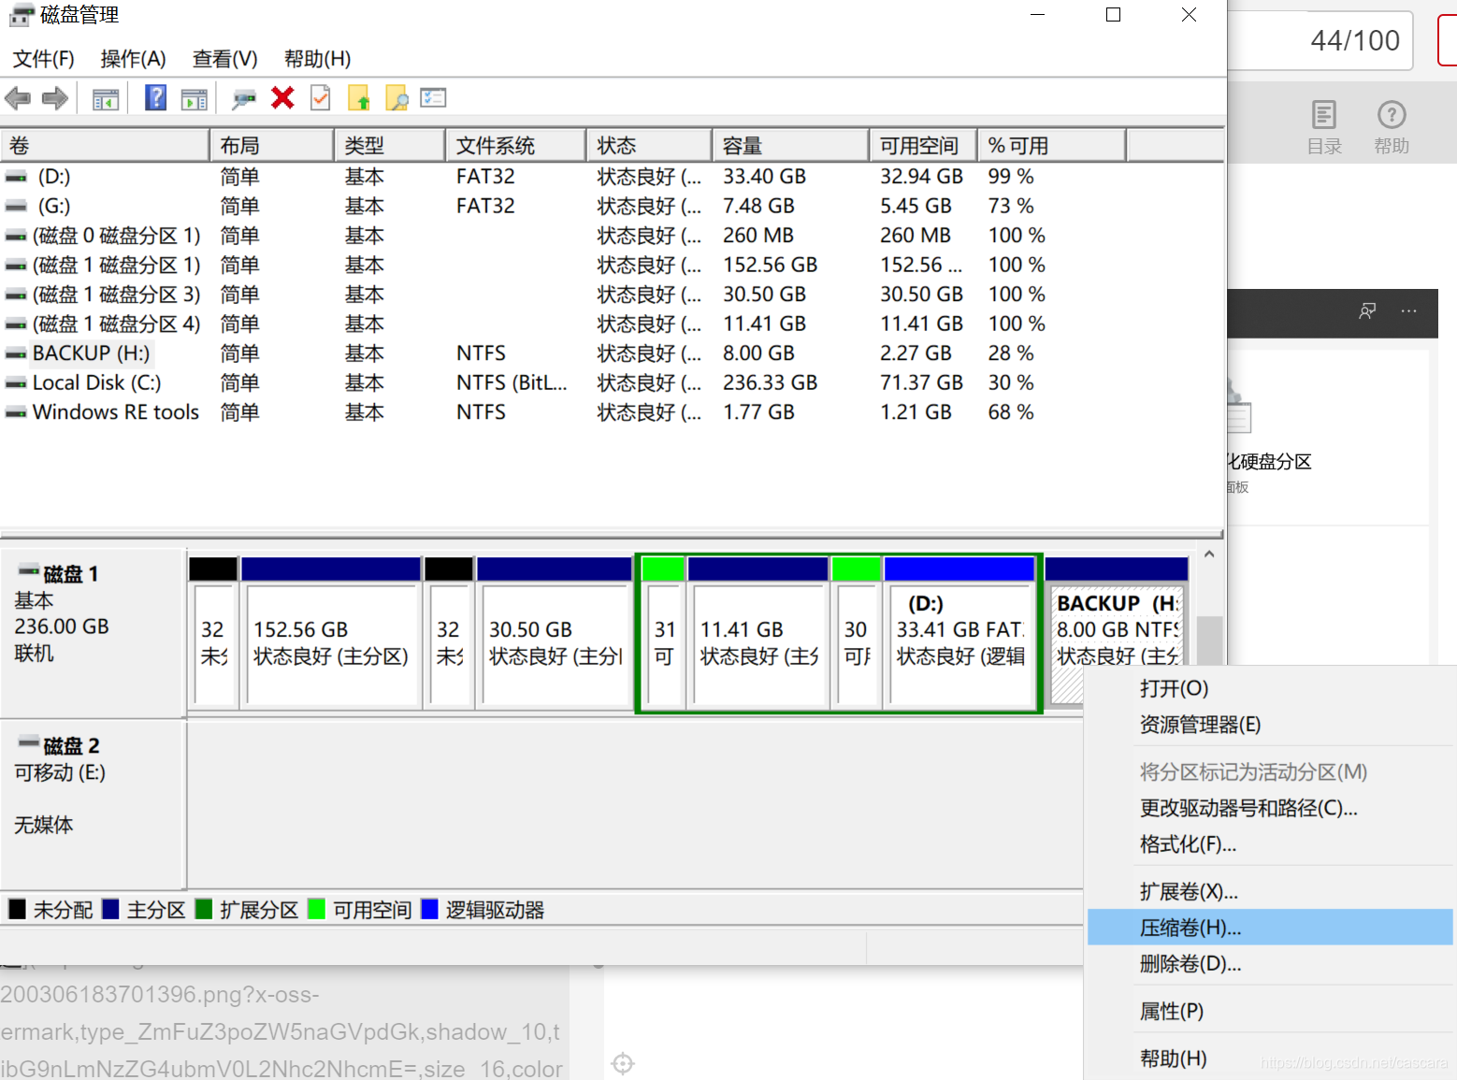Click the person icon in the dark bar
Image resolution: width=1457 pixels, height=1080 pixels.
pos(1367,310)
